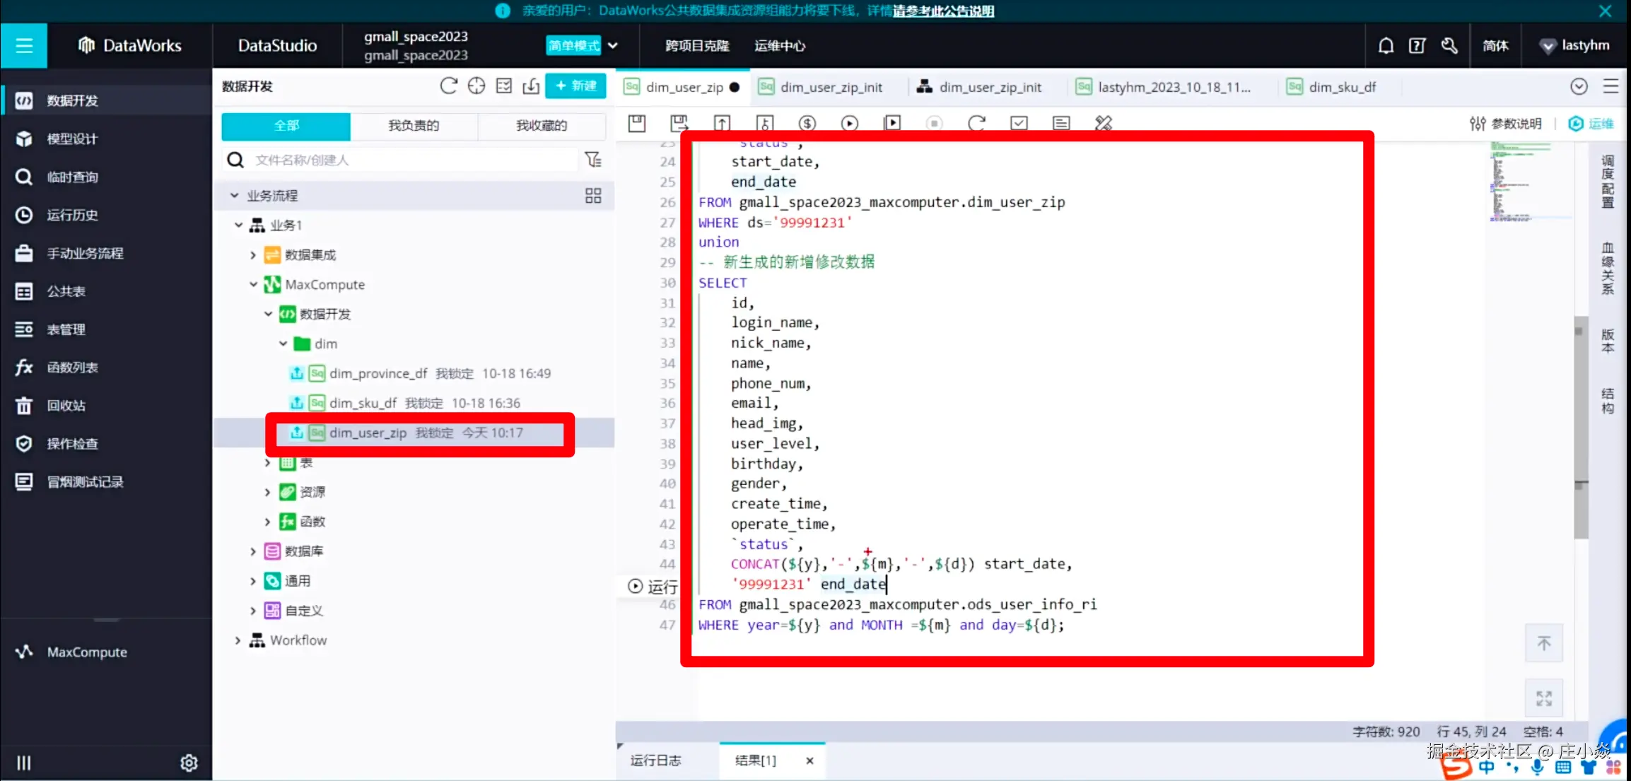
Task: Switch to the dim_sku_df editor tab
Action: 1341,87
